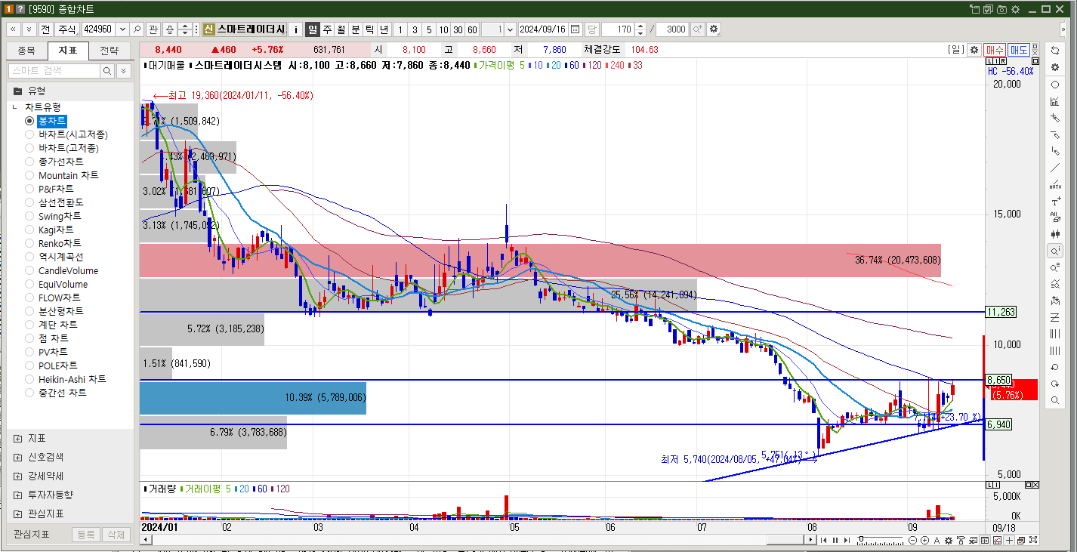1077x552 pixels.
Task: Select the P&F차트 radio option
Action: [29, 189]
